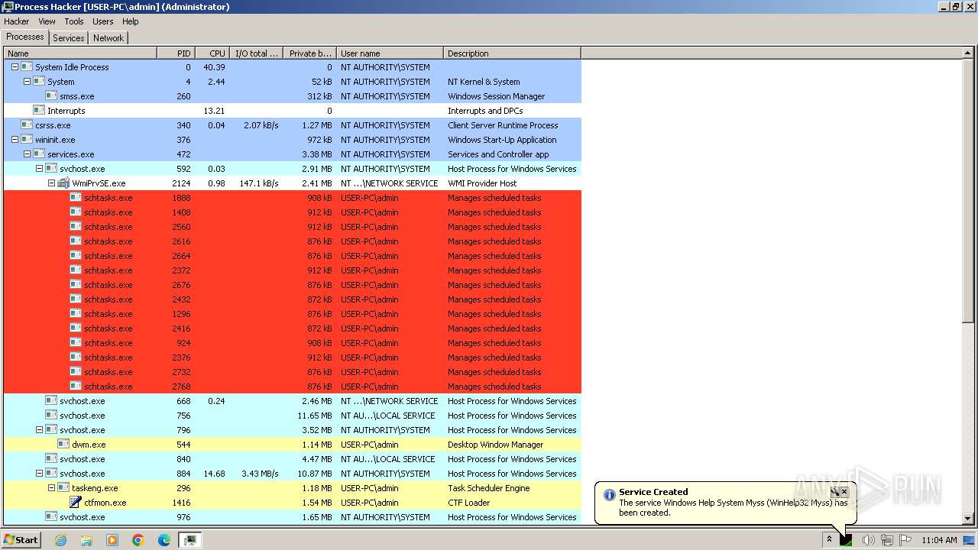Screen dimensions: 978x550
Task: Click the taskbar clock showing 11:04 AM
Action: (939, 540)
